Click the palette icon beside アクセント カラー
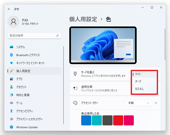 [75, 103]
